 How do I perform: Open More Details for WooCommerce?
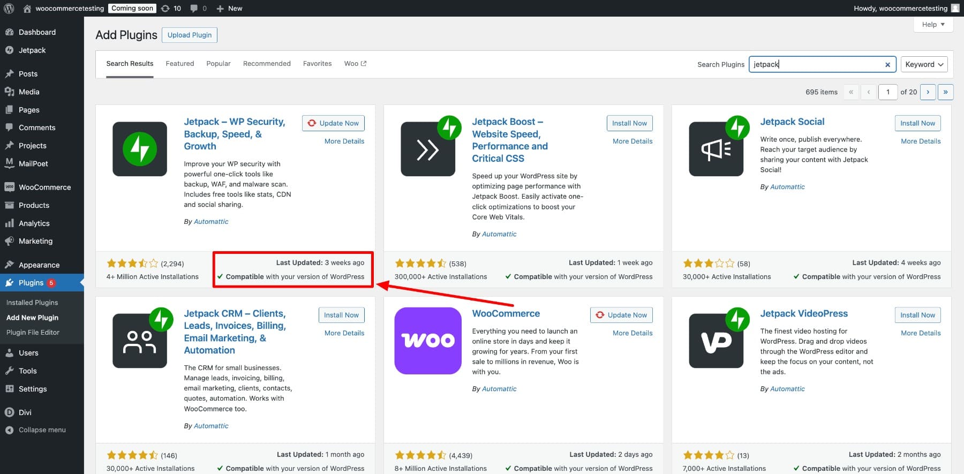[x=632, y=333]
